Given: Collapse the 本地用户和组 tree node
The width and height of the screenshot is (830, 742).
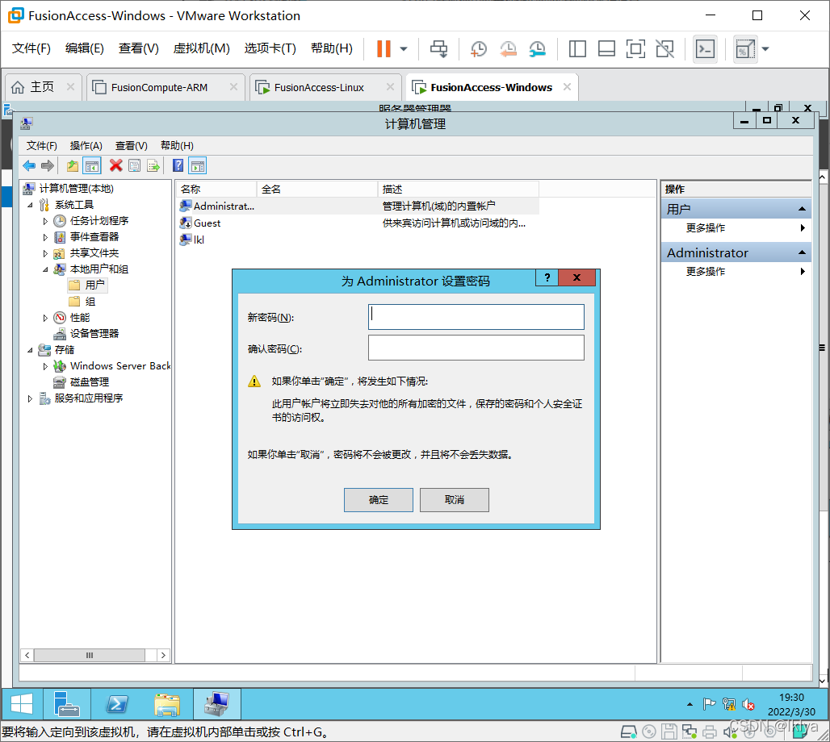Looking at the screenshot, I should pos(45,269).
